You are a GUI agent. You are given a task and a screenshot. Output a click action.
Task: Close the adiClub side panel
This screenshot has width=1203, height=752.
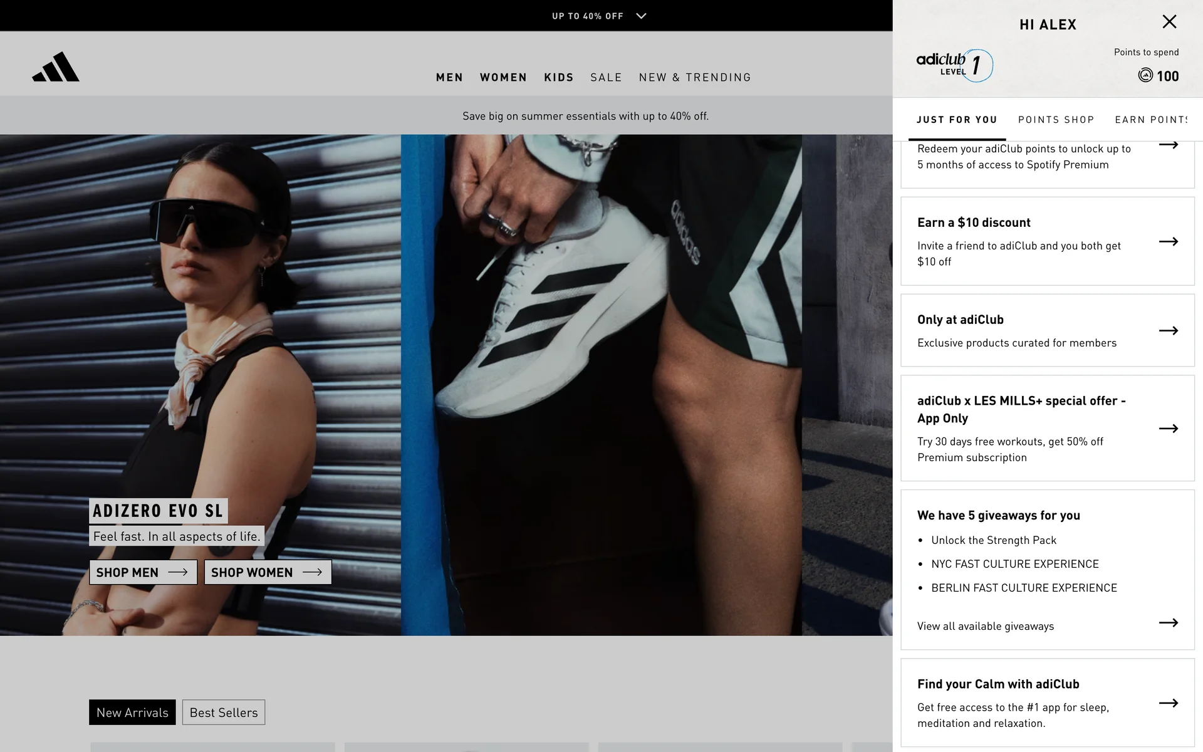coord(1169,22)
